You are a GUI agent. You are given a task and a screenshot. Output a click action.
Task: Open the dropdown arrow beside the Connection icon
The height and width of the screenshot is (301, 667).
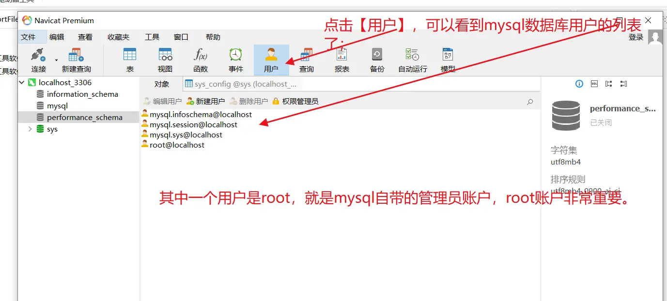[x=56, y=60]
